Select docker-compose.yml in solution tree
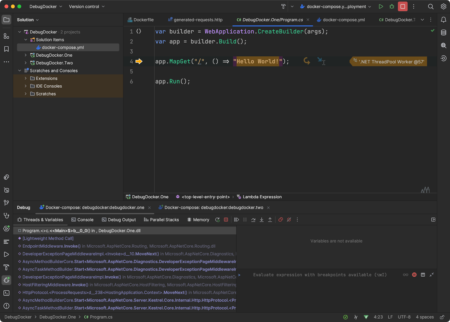This screenshot has width=450, height=322. click(68, 47)
